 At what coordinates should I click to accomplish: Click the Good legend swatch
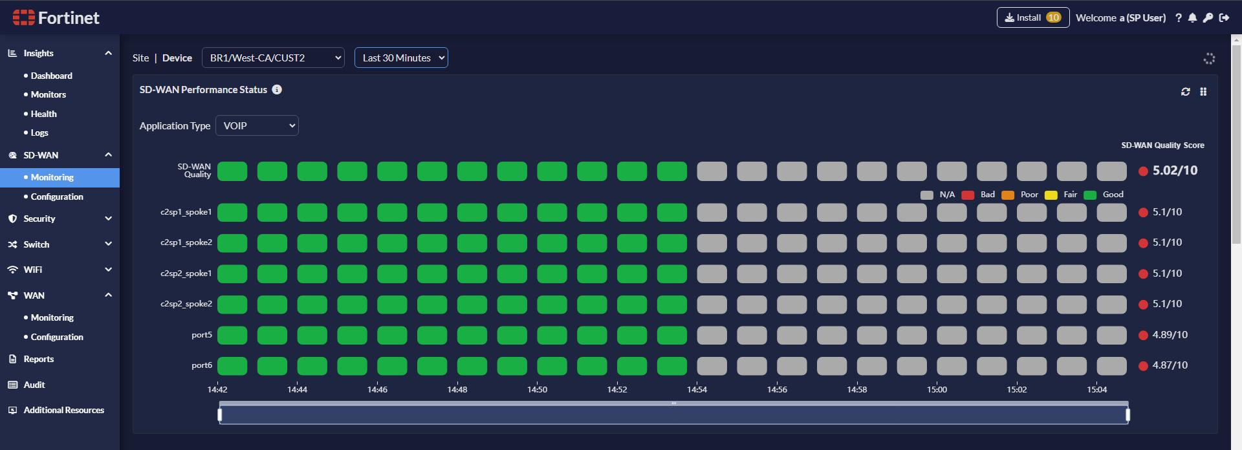(1090, 195)
